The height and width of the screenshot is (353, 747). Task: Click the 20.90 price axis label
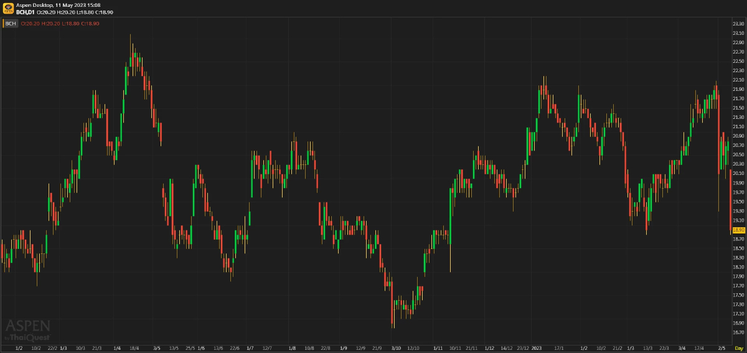pos(739,136)
